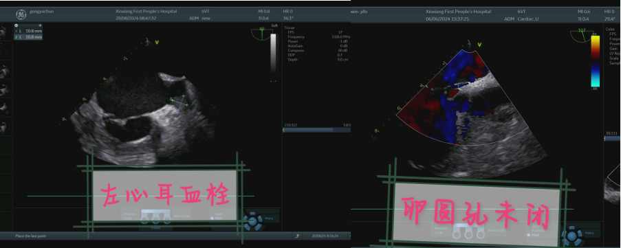Click the 29.4° temperature readout
Viewport: 621px width, 248px height.
pyautogui.click(x=609, y=19)
